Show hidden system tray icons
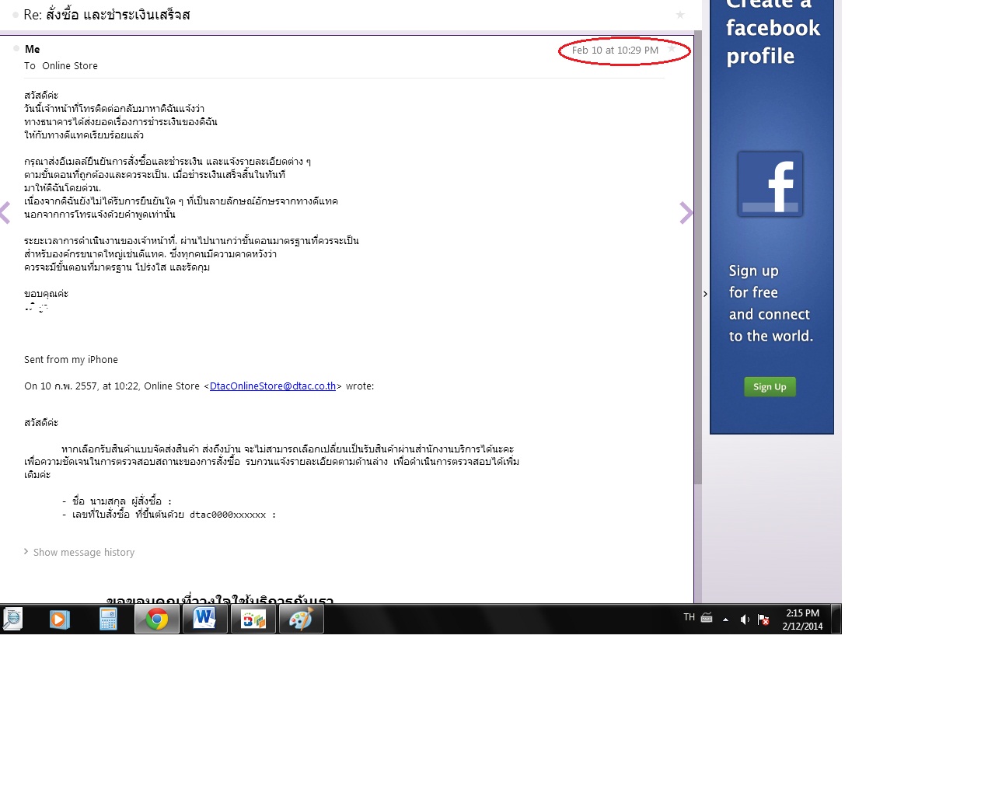This screenshot has height=796, width=995. 725,620
